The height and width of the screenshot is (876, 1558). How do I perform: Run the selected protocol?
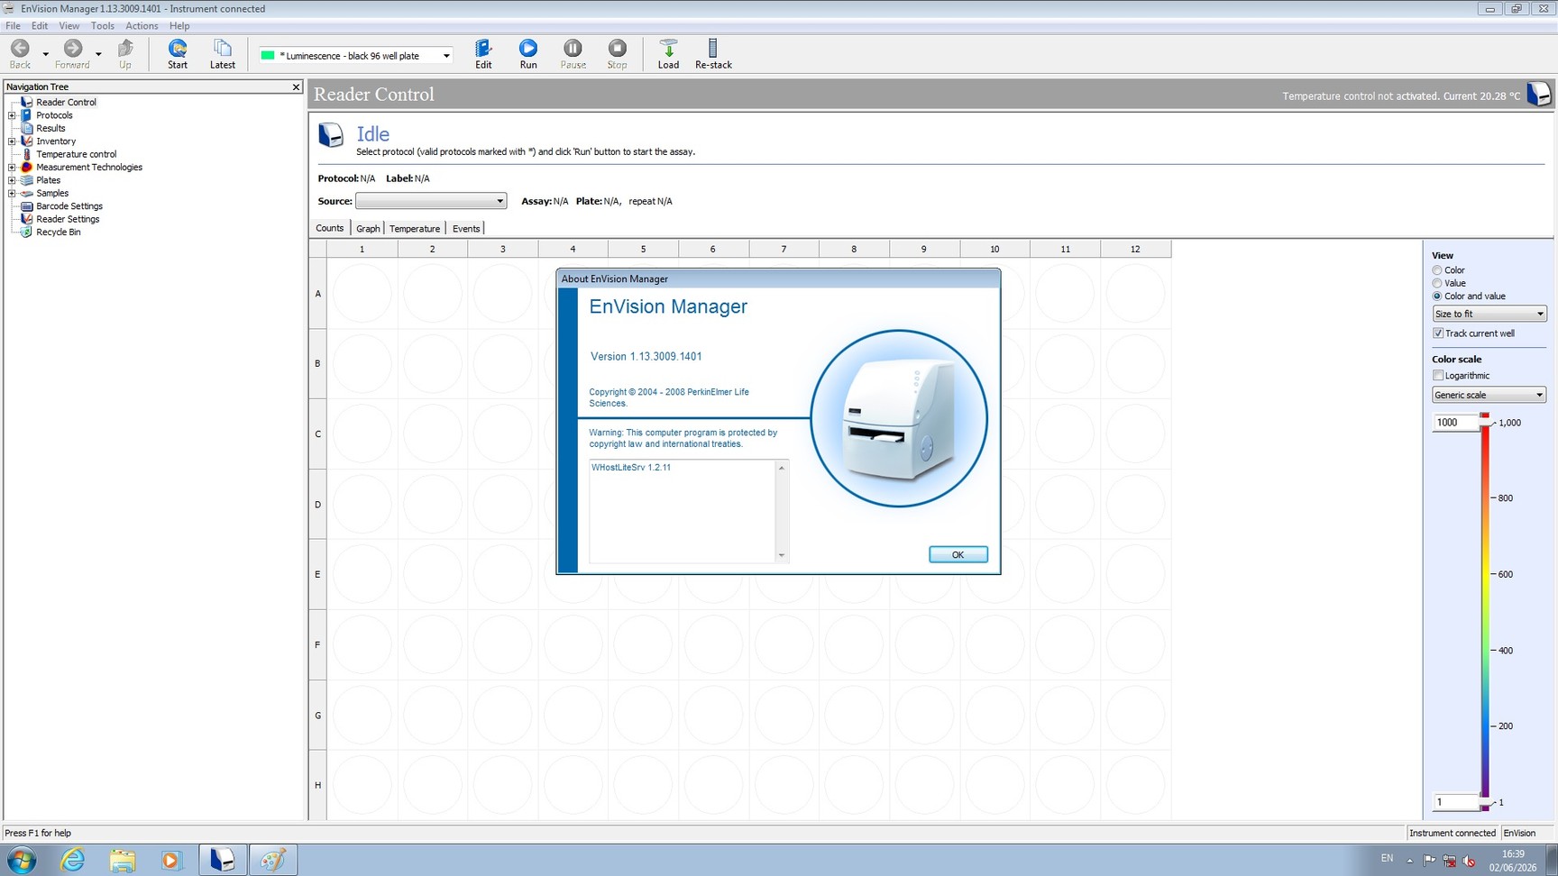528,53
